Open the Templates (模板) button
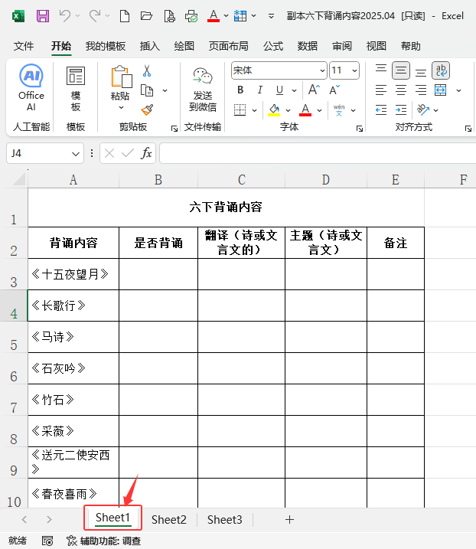 [76, 88]
